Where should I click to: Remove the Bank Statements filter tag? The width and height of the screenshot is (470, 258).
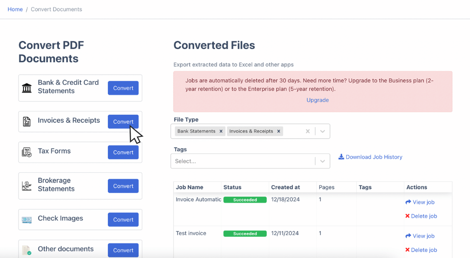(x=221, y=131)
